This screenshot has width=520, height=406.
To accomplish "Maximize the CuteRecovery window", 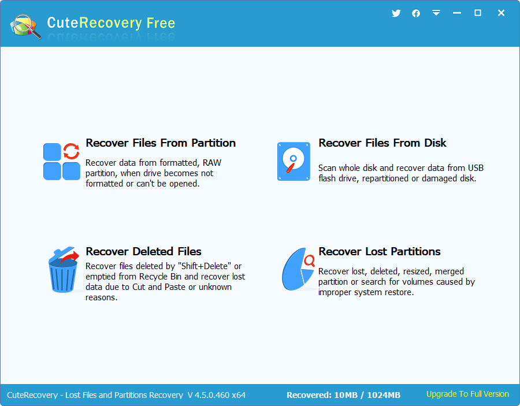I will pyautogui.click(x=478, y=13).
